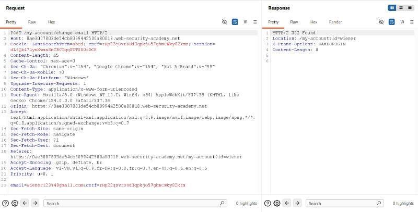Toggle show \n characters in Response panel
418x212 pixels.
(x=402, y=22)
